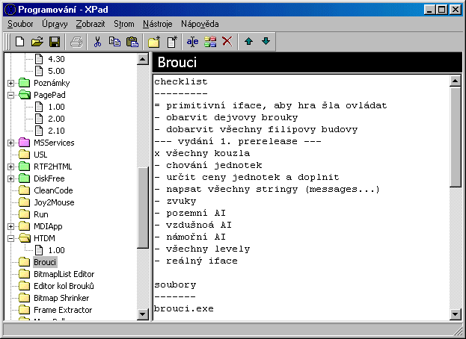
Task: Click the XPad app icon in title bar
Action: pos(10,10)
